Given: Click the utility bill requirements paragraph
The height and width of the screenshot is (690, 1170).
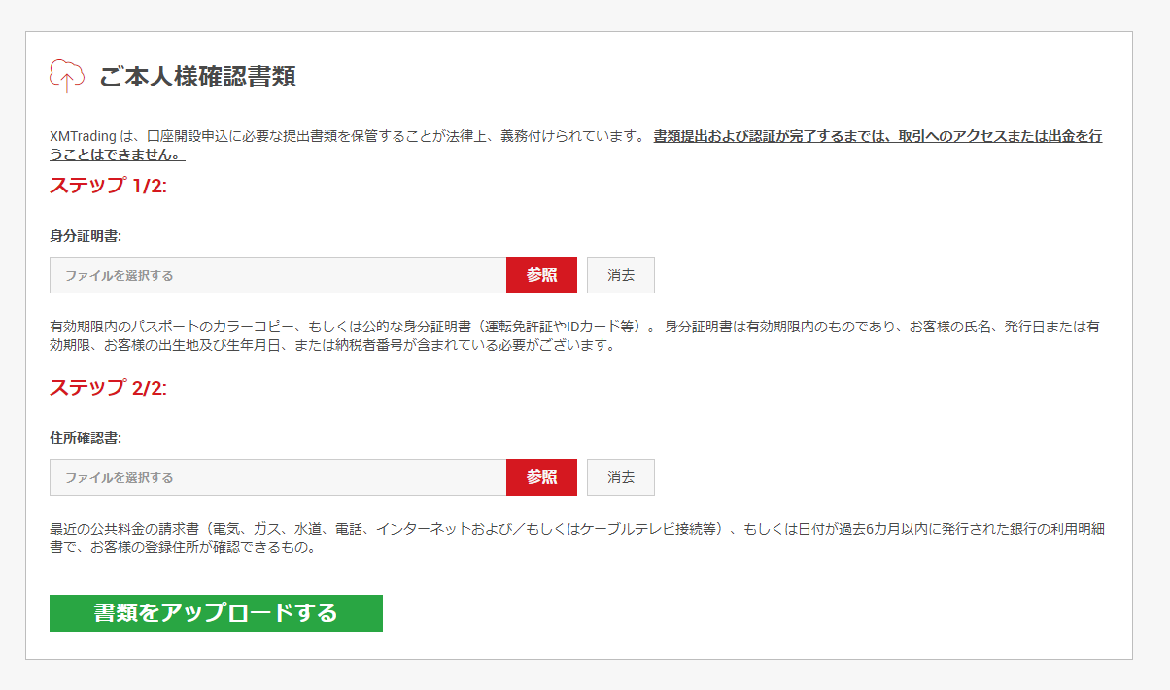Looking at the screenshot, I should tap(574, 537).
